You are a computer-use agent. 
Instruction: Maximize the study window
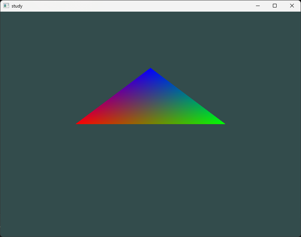coord(274,6)
